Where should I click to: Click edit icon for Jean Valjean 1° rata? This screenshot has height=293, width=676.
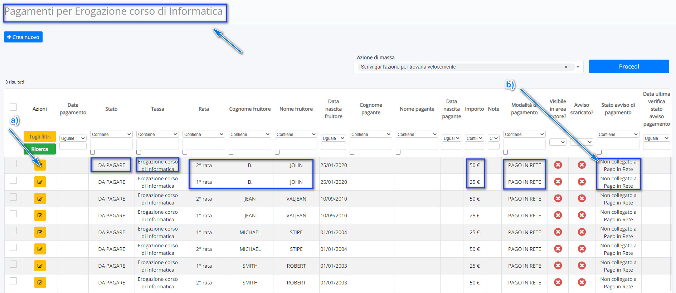point(40,216)
